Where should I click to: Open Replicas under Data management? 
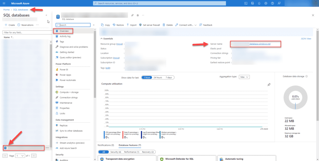click(x=64, y=125)
